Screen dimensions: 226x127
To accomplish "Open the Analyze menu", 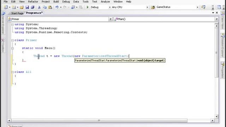I will tap(105, 2).
